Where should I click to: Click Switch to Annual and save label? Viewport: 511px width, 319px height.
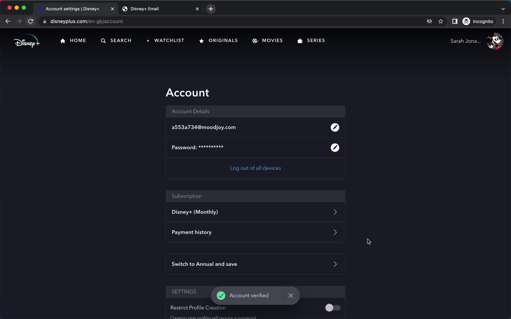click(x=204, y=264)
